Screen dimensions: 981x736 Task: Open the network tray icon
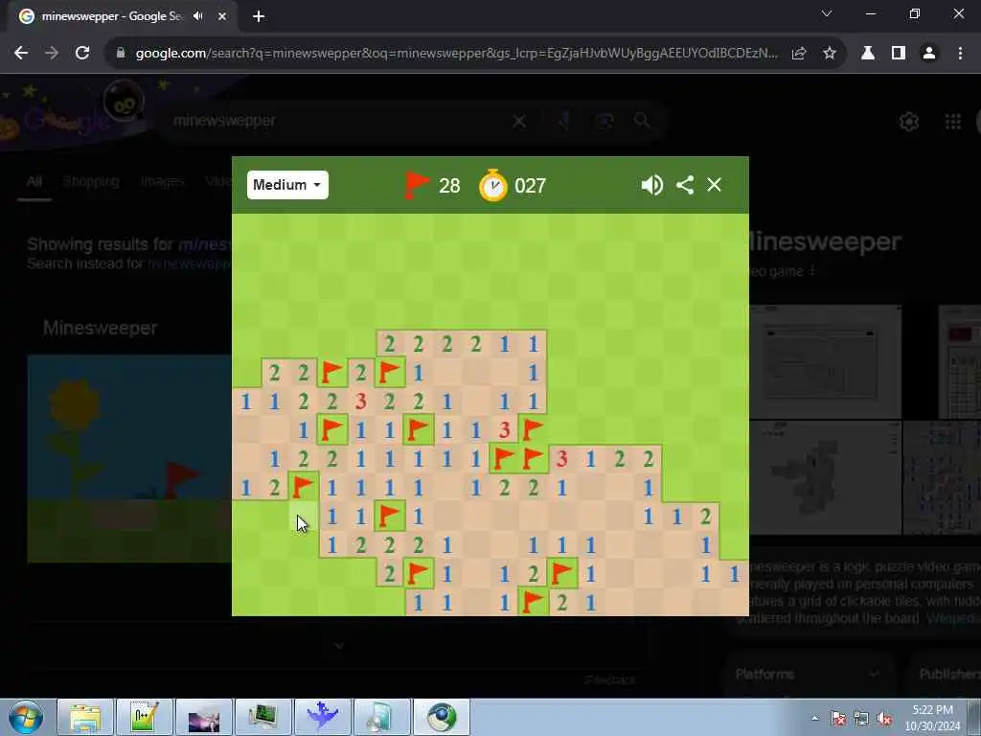[x=861, y=718]
